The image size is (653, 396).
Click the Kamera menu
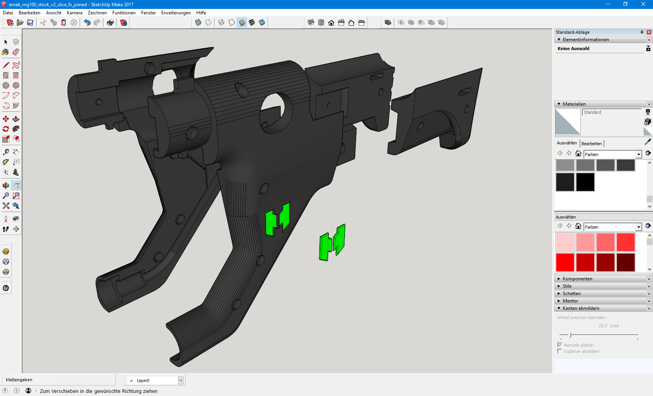[x=74, y=13]
